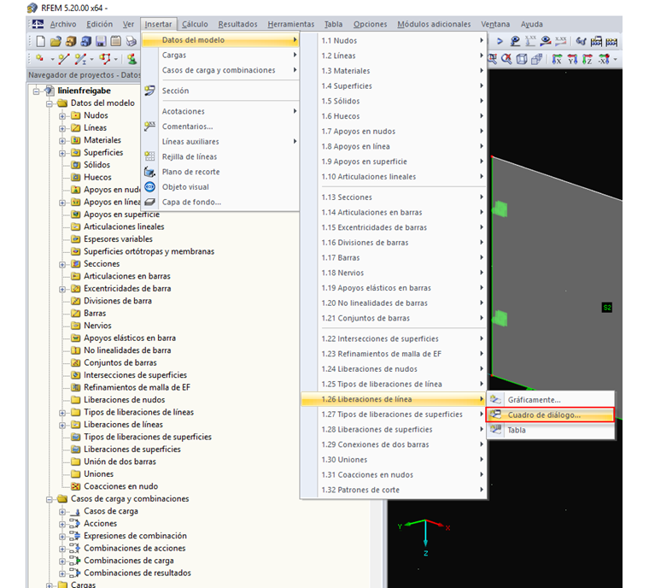Click the view in X direction icon
Screen dimensions: 649x588
(557, 59)
